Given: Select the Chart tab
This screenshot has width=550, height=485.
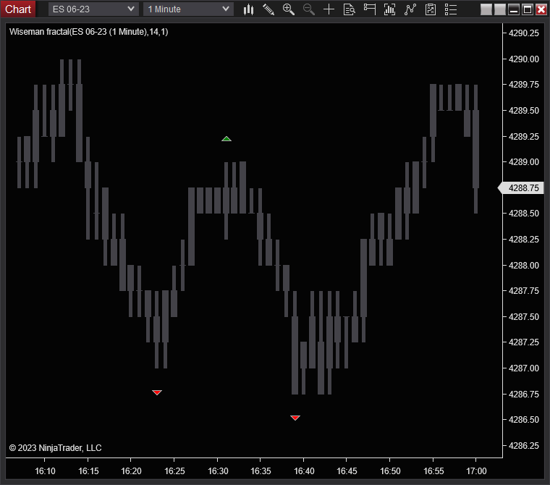Looking at the screenshot, I should (x=18, y=9).
